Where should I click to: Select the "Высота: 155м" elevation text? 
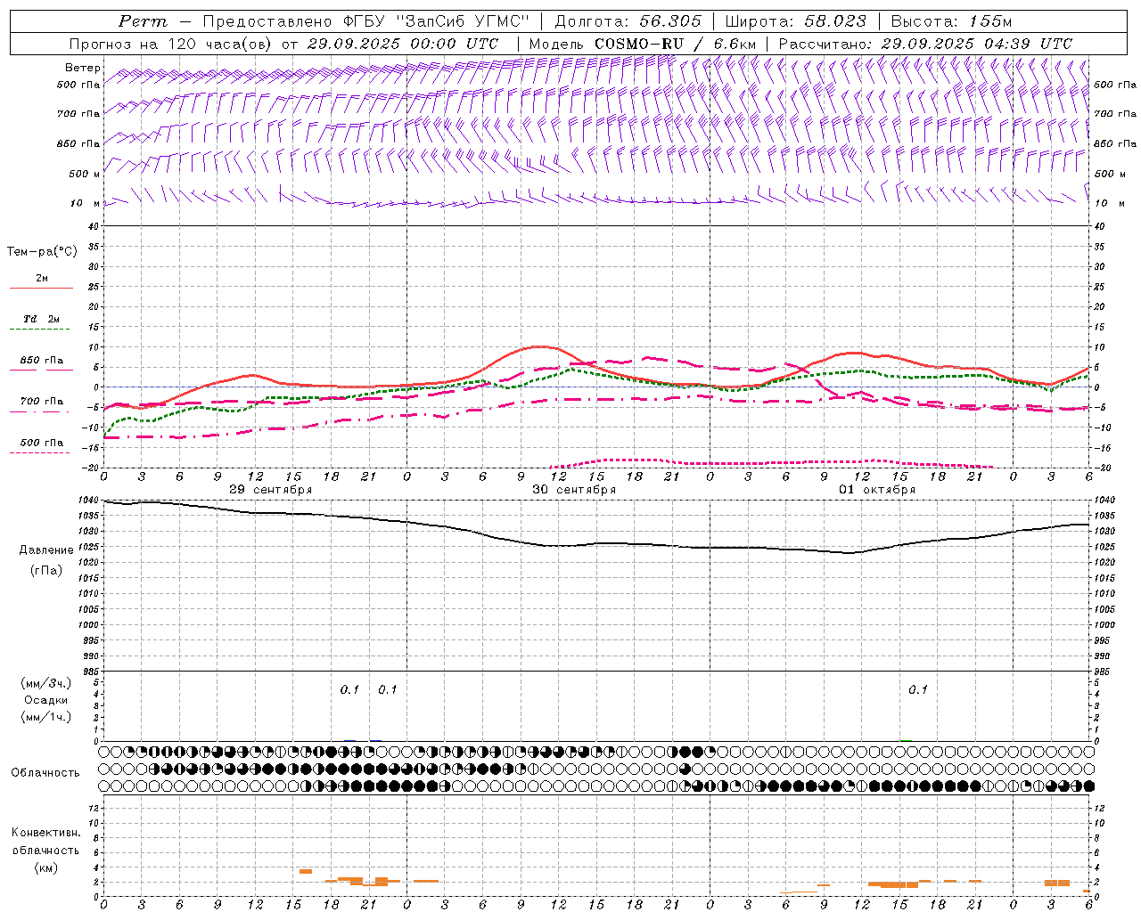951,21
